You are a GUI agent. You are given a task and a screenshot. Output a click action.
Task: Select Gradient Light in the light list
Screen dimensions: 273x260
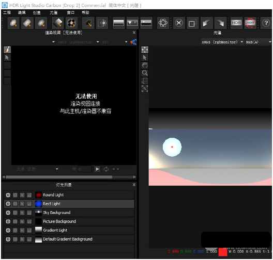(x=69, y=230)
